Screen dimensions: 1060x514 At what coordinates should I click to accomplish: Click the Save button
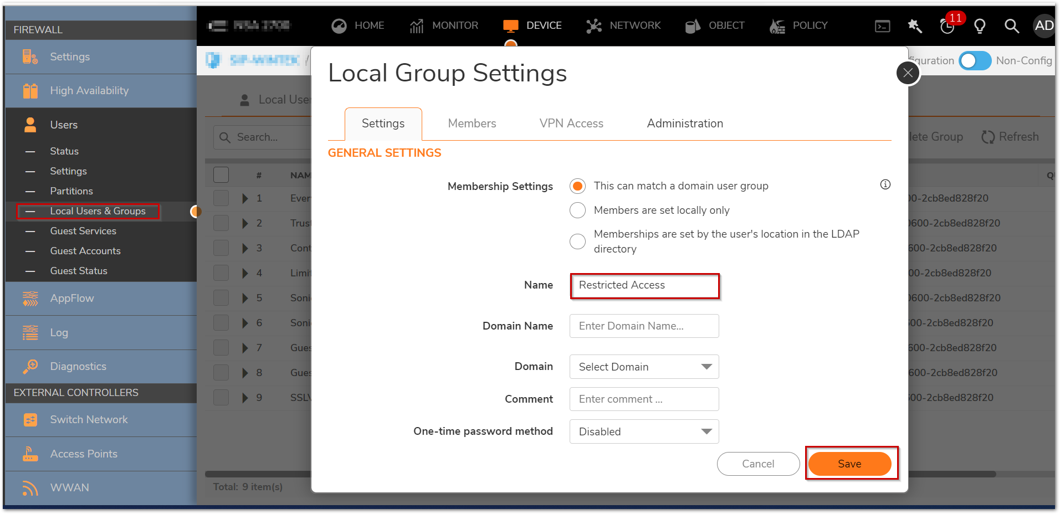coord(849,464)
